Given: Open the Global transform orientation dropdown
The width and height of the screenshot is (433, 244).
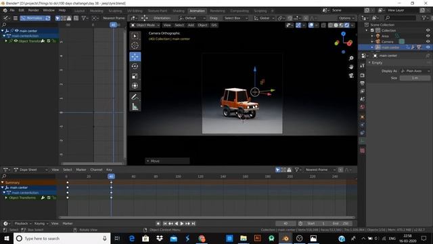Looking at the screenshot, I should coord(264,18).
